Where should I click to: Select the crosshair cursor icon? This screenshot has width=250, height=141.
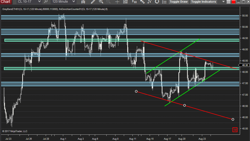tap(117, 2)
